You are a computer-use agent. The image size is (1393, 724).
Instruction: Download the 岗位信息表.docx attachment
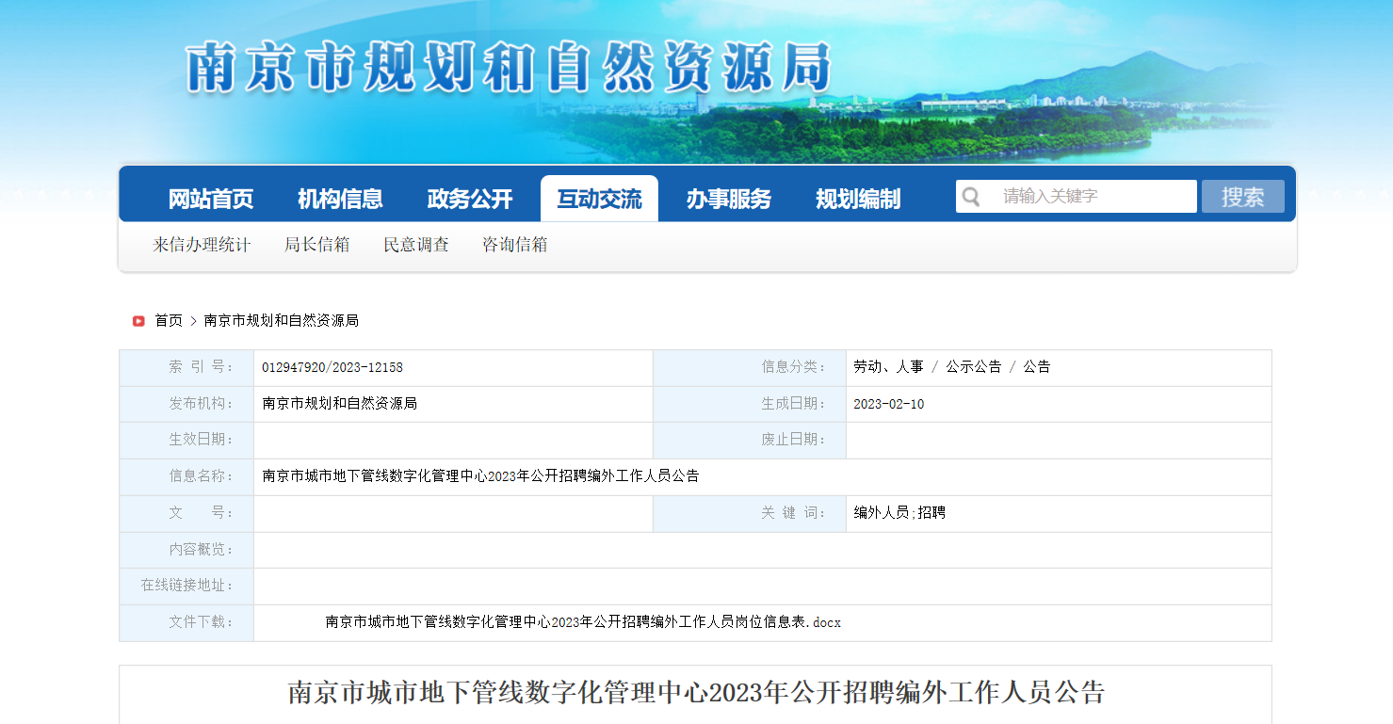pos(582,622)
